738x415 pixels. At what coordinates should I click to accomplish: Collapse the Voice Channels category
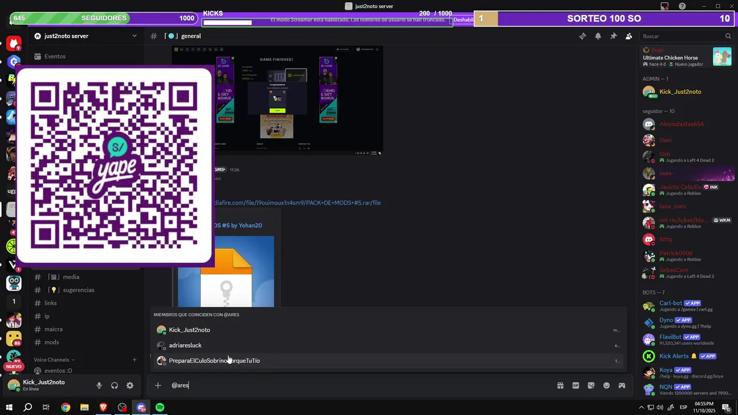coord(54,360)
